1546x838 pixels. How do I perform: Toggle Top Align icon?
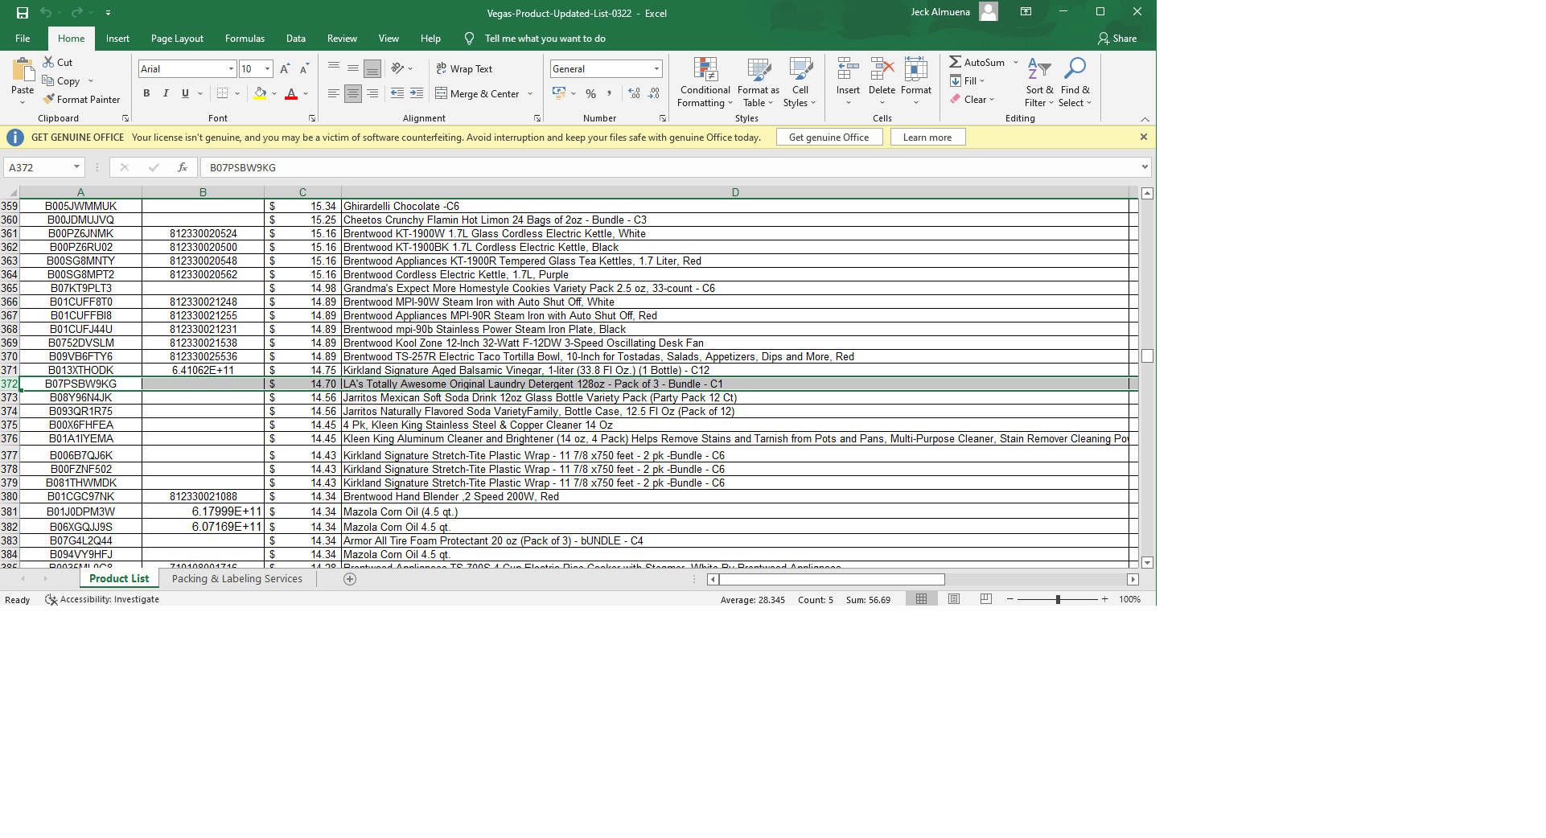click(x=334, y=68)
